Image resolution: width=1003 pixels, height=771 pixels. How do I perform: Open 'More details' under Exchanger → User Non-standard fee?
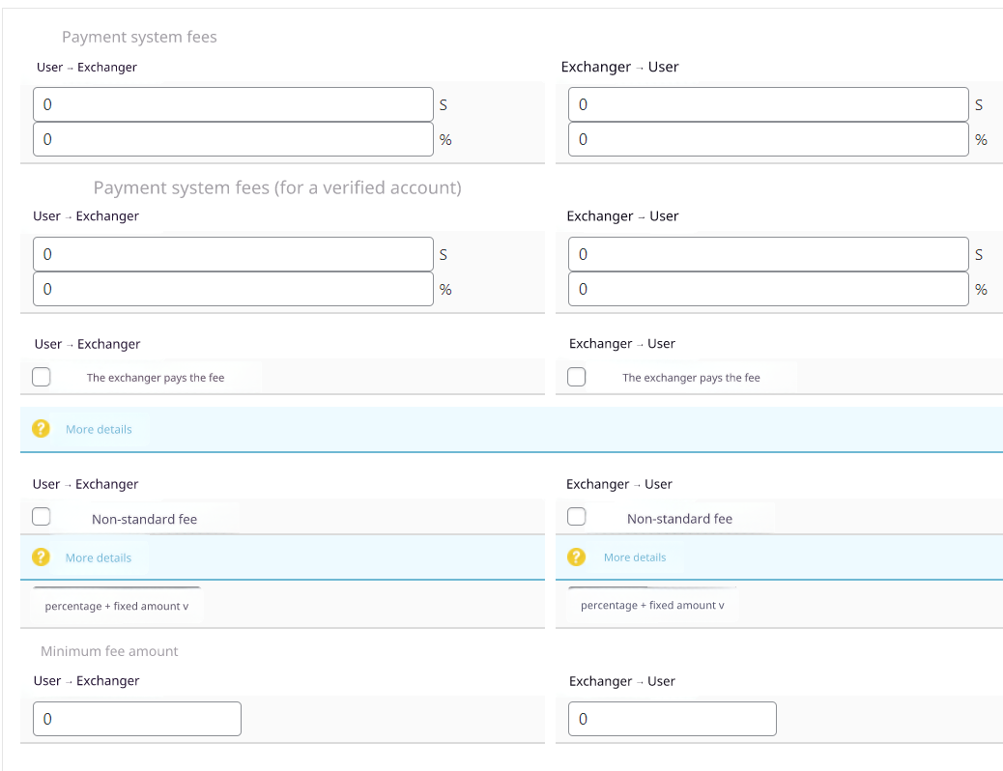(x=635, y=557)
